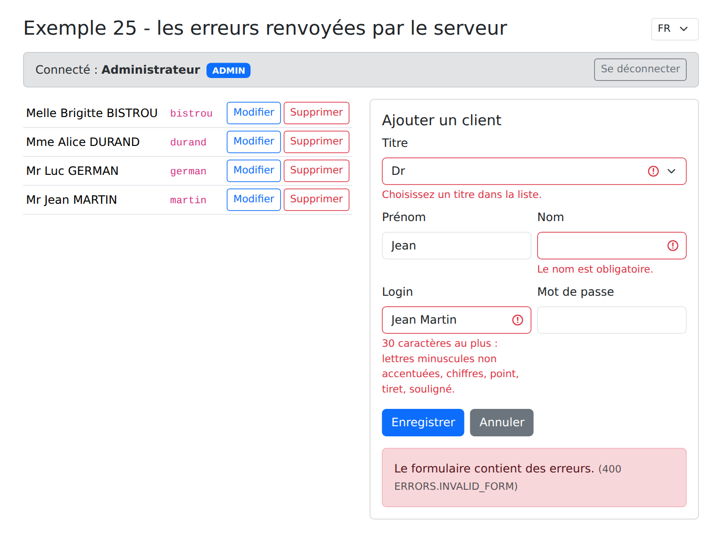The width and height of the screenshot is (722, 537).
Task: Click the name Mme Alice DURAND
Action: [x=83, y=142]
